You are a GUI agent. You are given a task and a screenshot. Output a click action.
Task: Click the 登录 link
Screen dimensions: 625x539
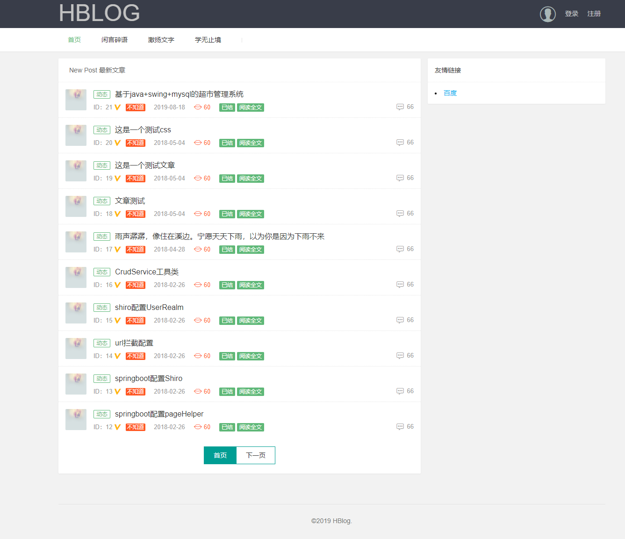571,14
